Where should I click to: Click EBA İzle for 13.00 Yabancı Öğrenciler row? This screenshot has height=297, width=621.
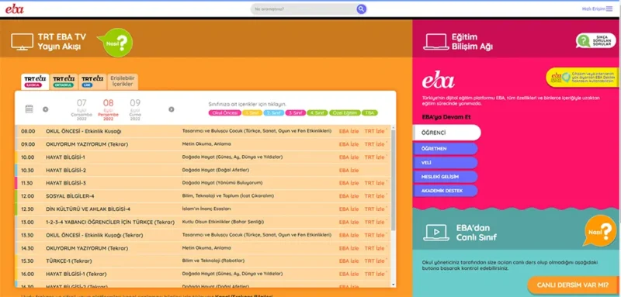pos(349,223)
